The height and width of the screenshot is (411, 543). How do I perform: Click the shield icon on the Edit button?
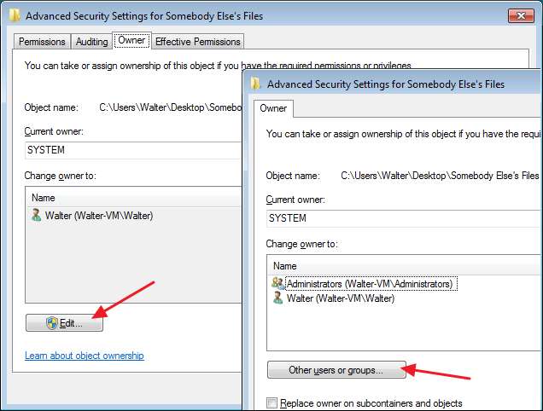coord(51,323)
